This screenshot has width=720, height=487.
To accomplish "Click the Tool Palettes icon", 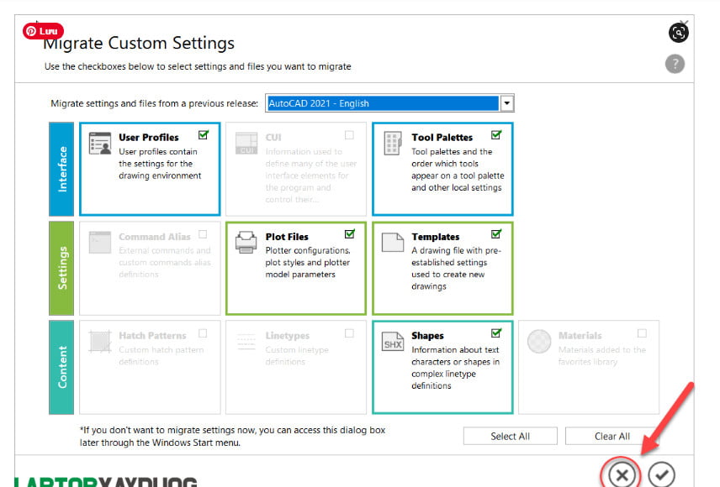I will click(x=393, y=144).
